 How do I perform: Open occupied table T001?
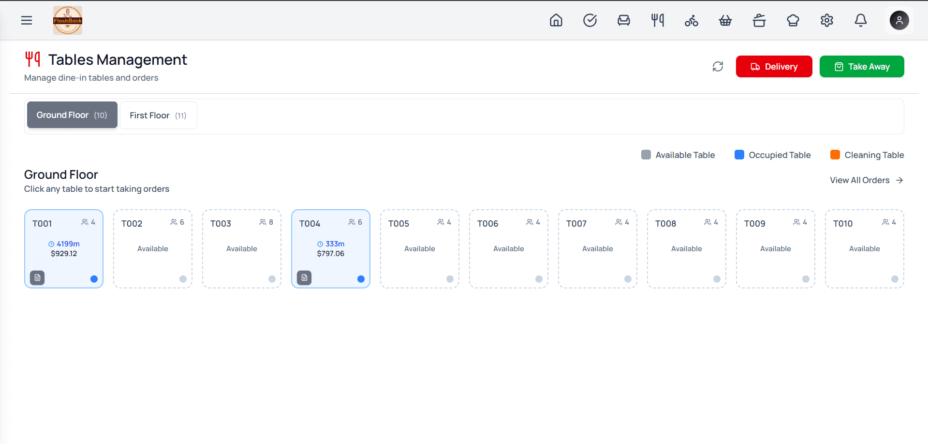pos(64,249)
